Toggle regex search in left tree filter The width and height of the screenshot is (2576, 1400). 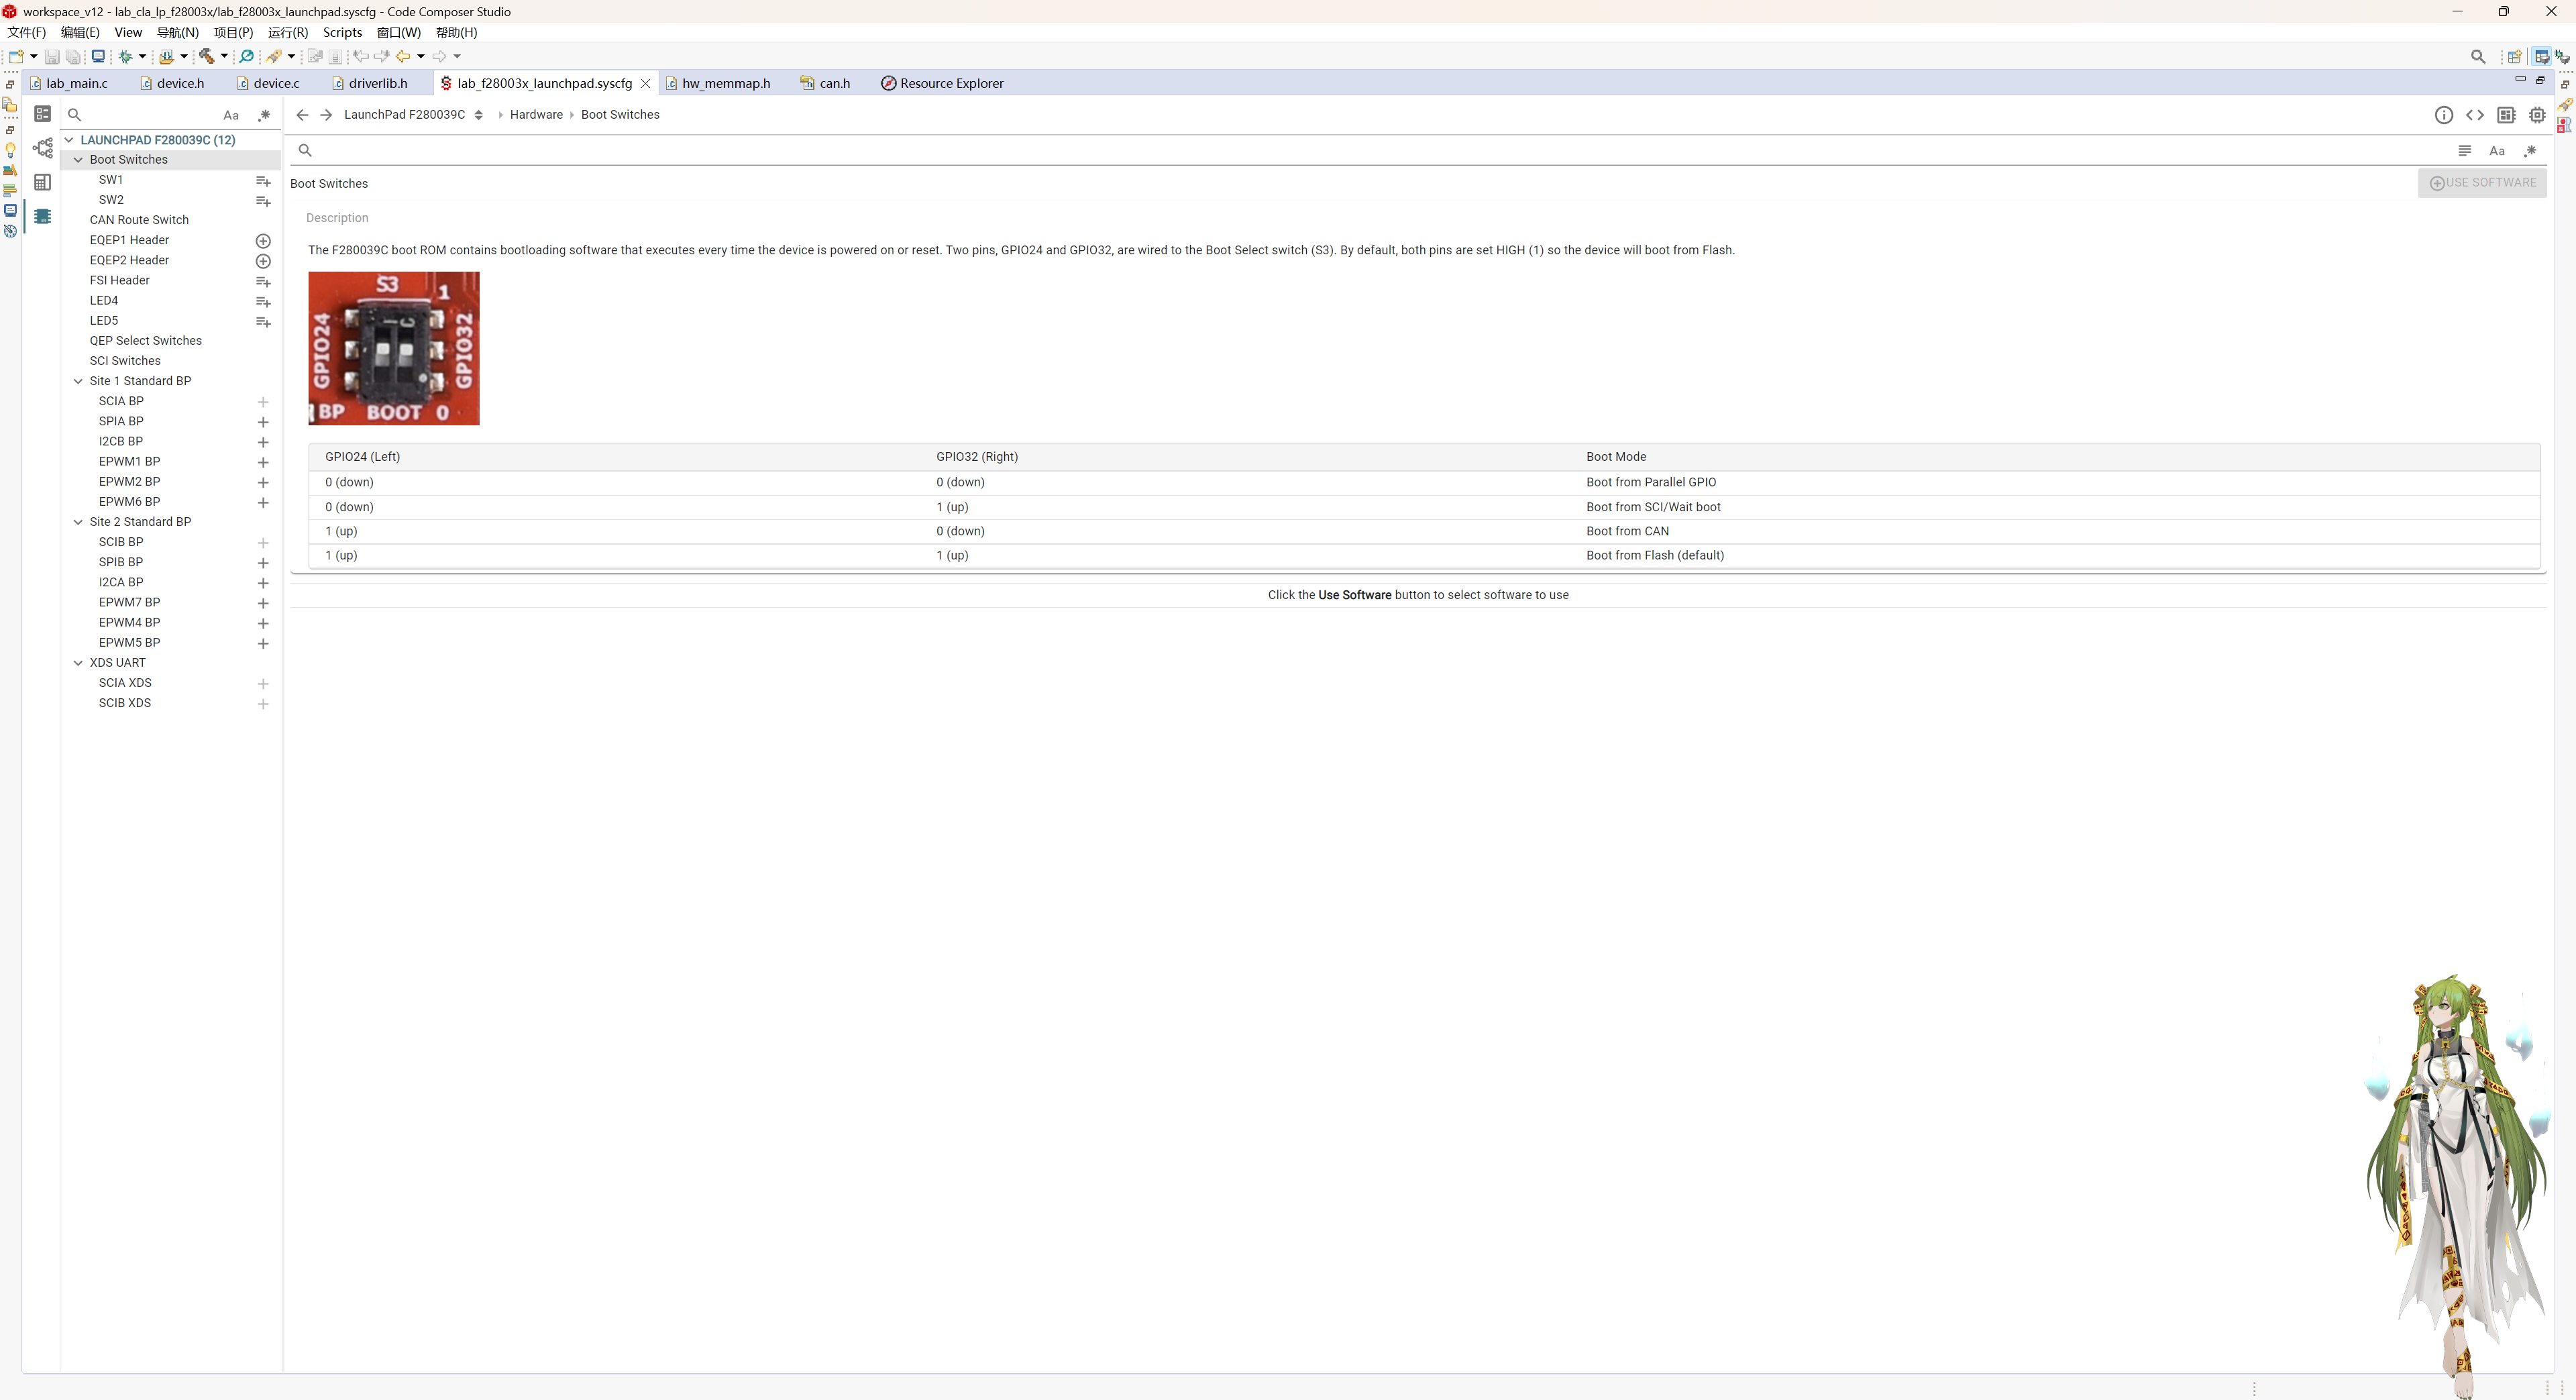(x=264, y=115)
